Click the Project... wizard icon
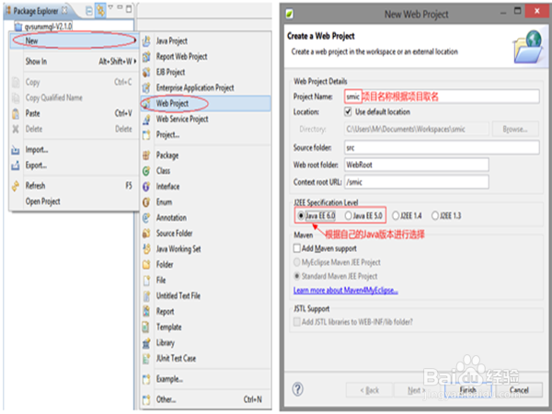The height and width of the screenshot is (414, 552). pos(146,135)
